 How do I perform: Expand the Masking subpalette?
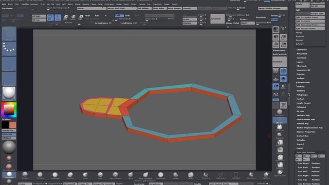300,87
